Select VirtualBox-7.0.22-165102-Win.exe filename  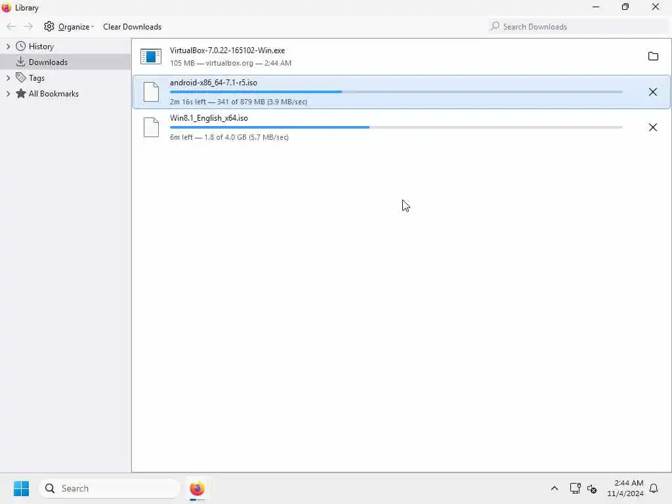[x=227, y=51]
